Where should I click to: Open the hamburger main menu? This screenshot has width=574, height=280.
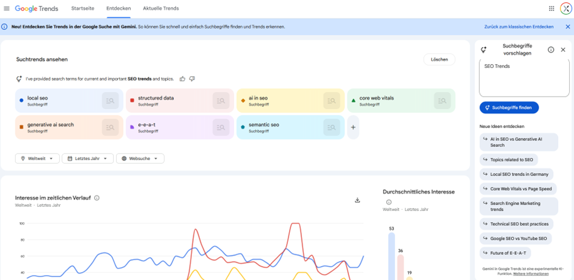click(7, 9)
